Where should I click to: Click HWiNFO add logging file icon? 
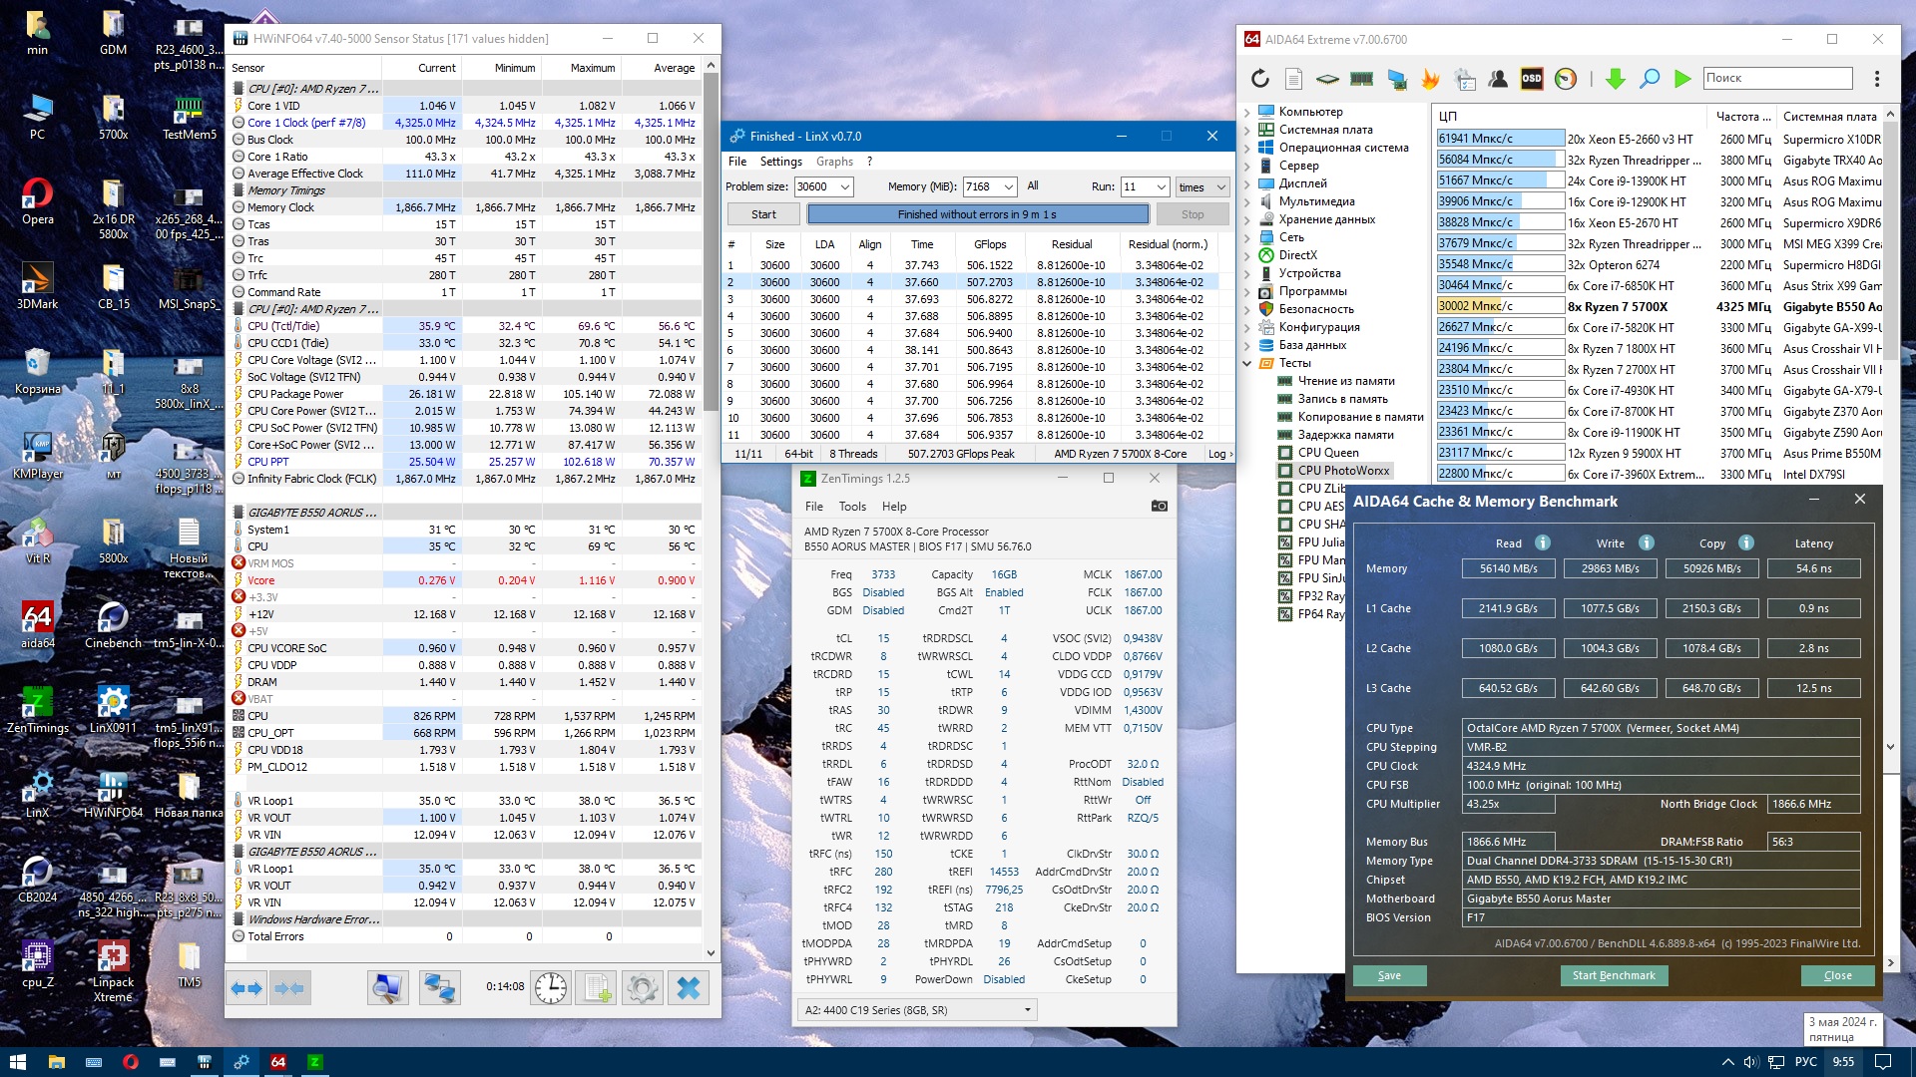tap(597, 988)
